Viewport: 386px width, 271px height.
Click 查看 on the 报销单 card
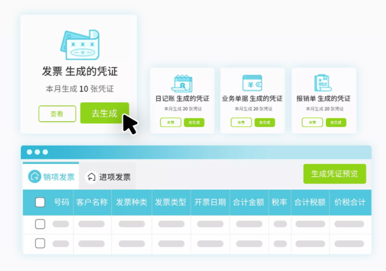[312, 122]
